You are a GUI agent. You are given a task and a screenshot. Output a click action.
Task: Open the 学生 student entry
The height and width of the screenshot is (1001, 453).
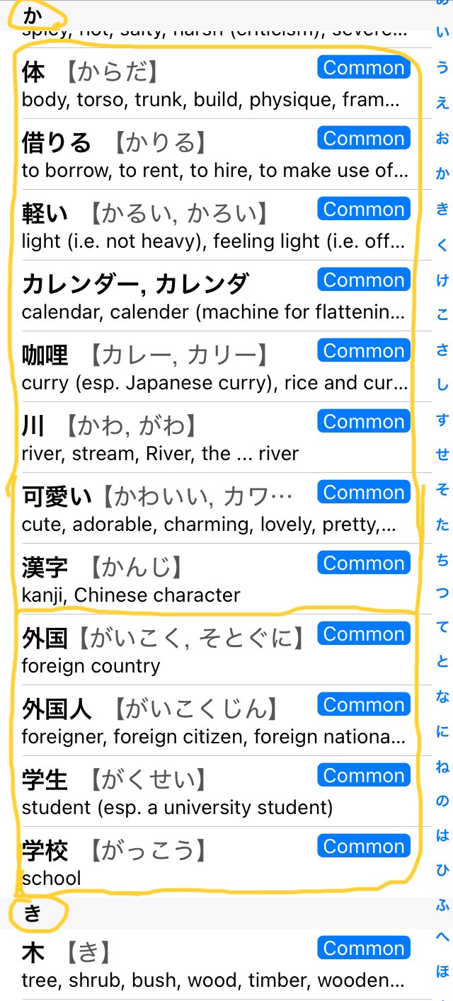click(212, 792)
